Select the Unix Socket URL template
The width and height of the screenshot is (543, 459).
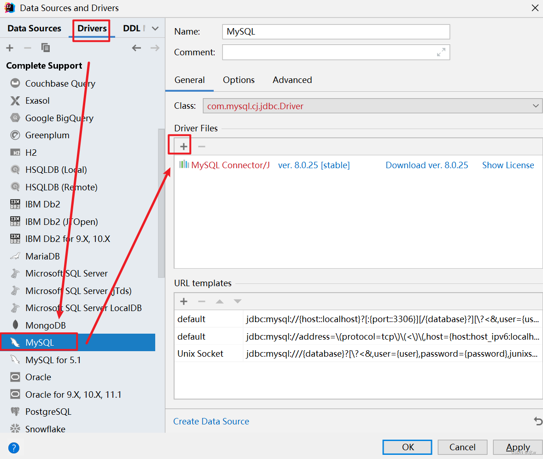[x=358, y=353]
